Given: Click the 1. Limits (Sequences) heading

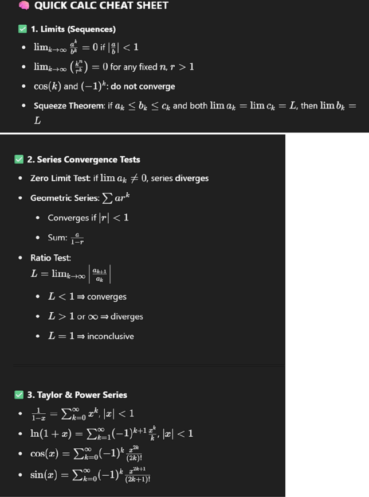Looking at the screenshot, I should click(73, 29).
